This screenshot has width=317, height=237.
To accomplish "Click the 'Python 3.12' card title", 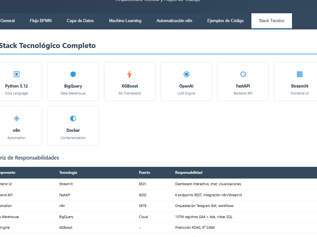I will click(16, 86).
